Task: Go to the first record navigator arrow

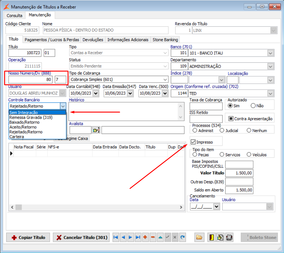Action: tap(116, 237)
